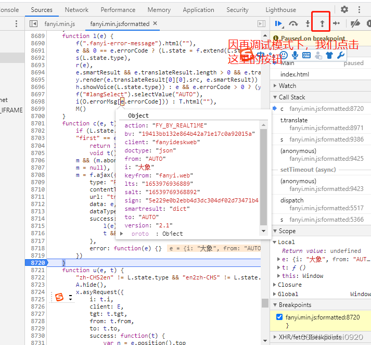Expand __proto__ in the Object tooltip
This screenshot has height=345, width=371.
(x=122, y=234)
